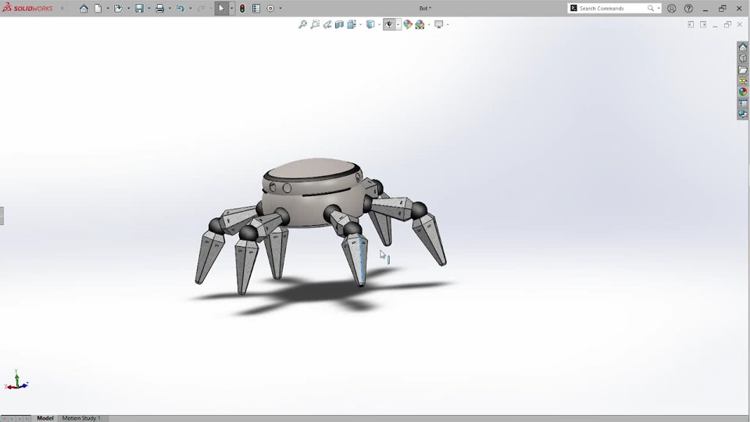Viewport: 750px width, 422px height.
Task: Expand the Hide/Show Items dropdown arrow
Action: (x=398, y=24)
